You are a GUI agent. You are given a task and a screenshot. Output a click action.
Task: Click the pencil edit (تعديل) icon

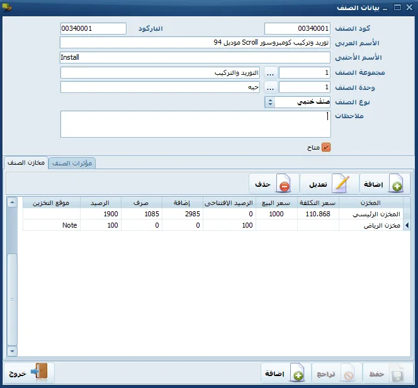point(341,183)
